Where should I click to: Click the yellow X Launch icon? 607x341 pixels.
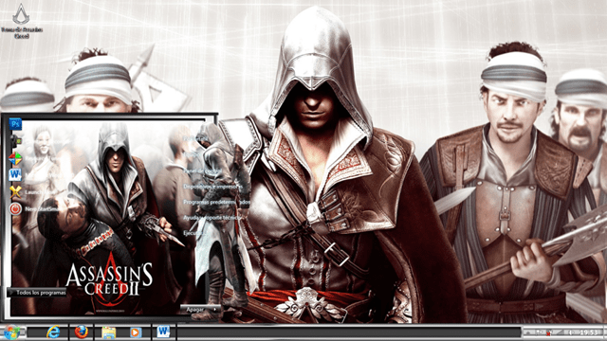coord(15,191)
